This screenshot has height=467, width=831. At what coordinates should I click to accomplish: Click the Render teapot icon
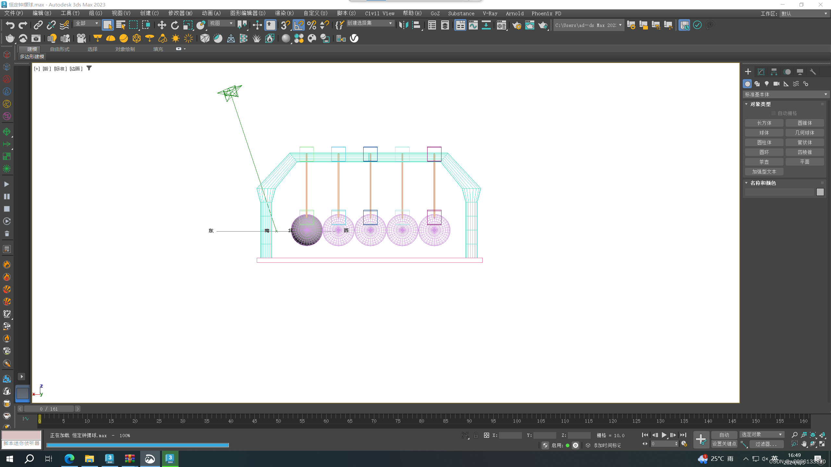[542, 25]
